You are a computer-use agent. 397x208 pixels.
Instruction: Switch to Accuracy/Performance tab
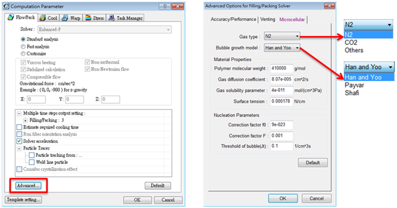pyautogui.click(x=233, y=19)
